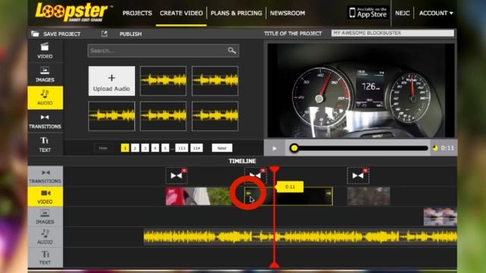Click the first transition marker on timeline
486x273 pixels.
tap(176, 176)
